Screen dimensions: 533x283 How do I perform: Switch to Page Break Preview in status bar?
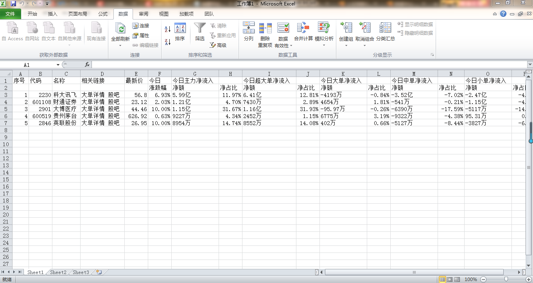tap(457, 279)
